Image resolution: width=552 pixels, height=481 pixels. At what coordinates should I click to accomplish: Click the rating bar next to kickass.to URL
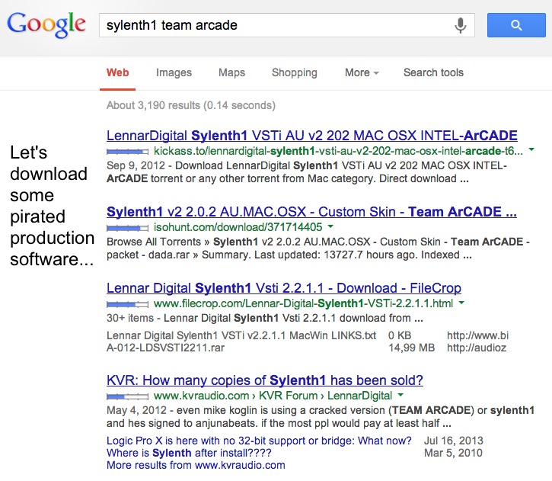(x=127, y=152)
